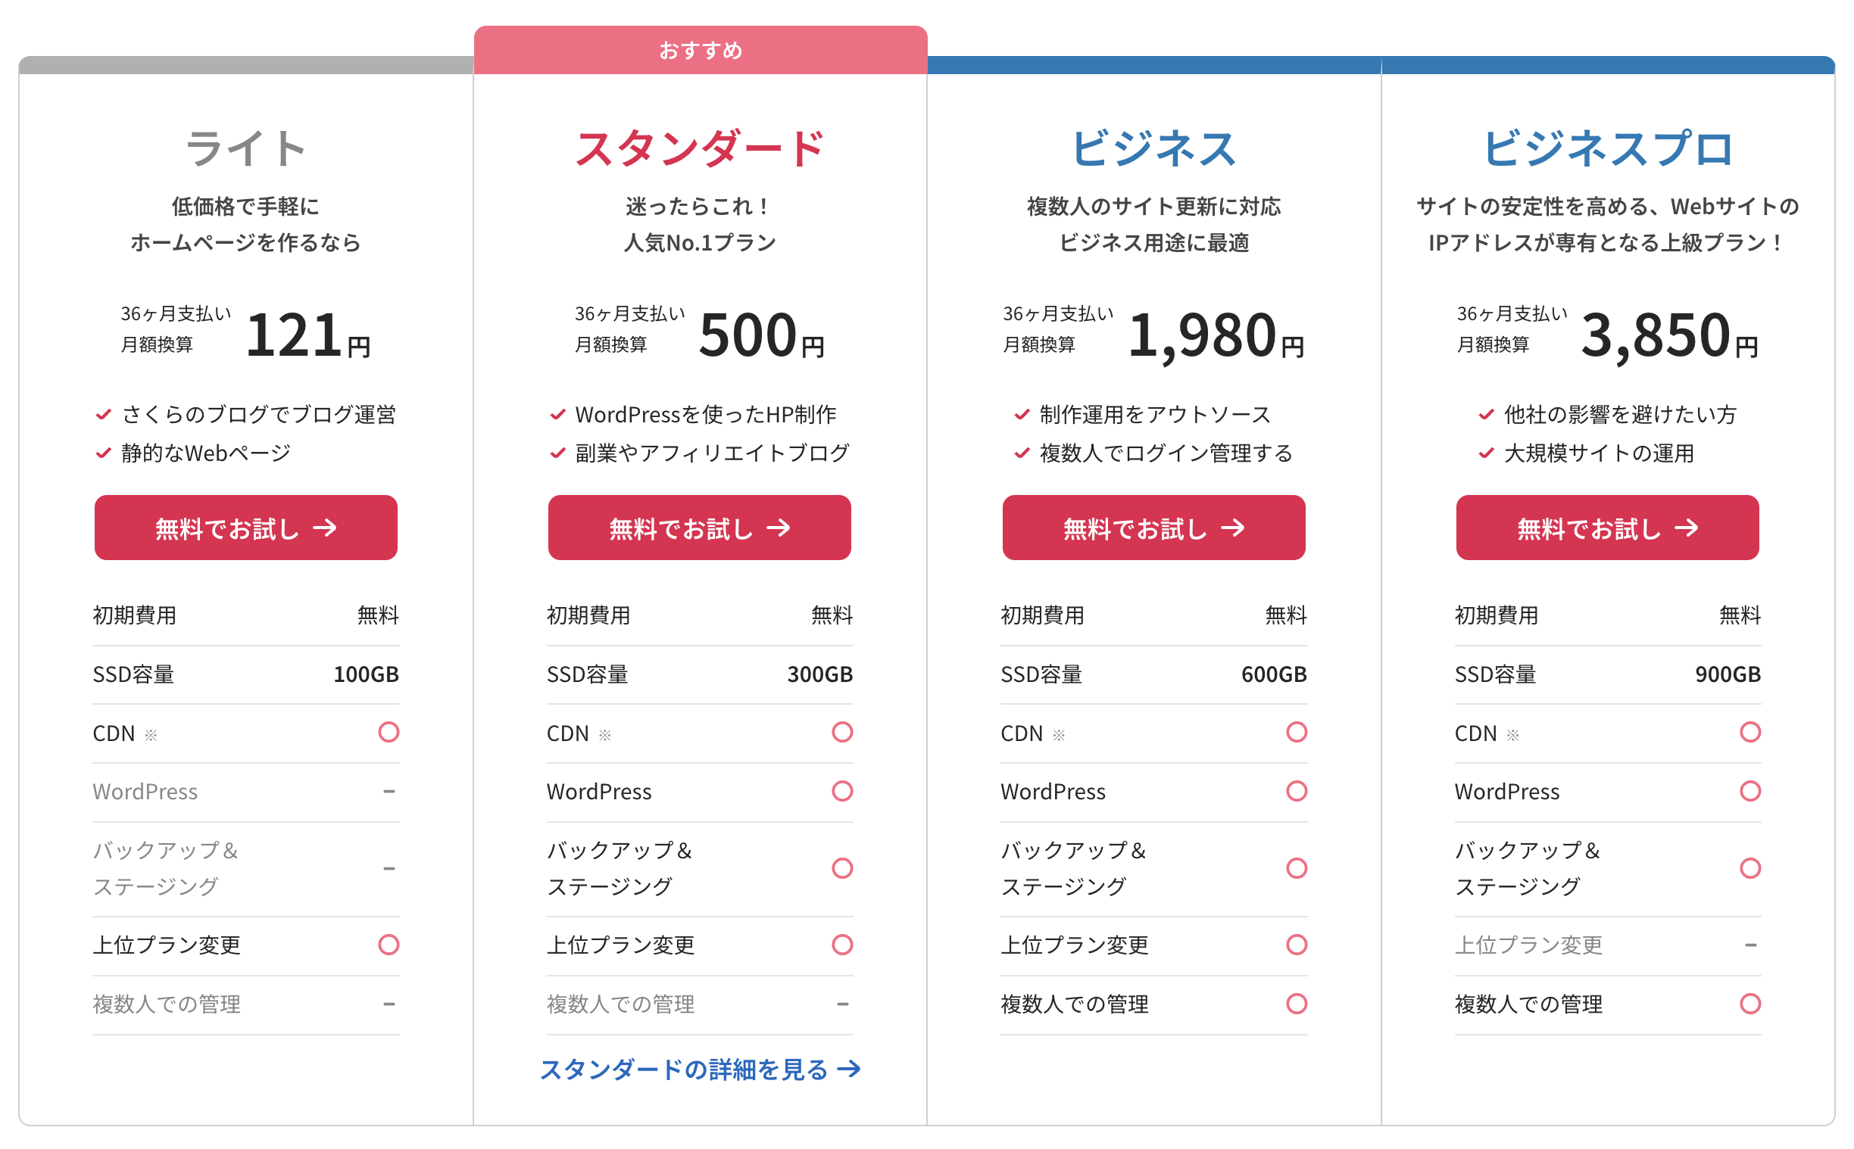Viewport: 1854px width, 1149px height.
Task: Click checkmark beside WordPressを使ったHP制作
Action: coord(557,414)
